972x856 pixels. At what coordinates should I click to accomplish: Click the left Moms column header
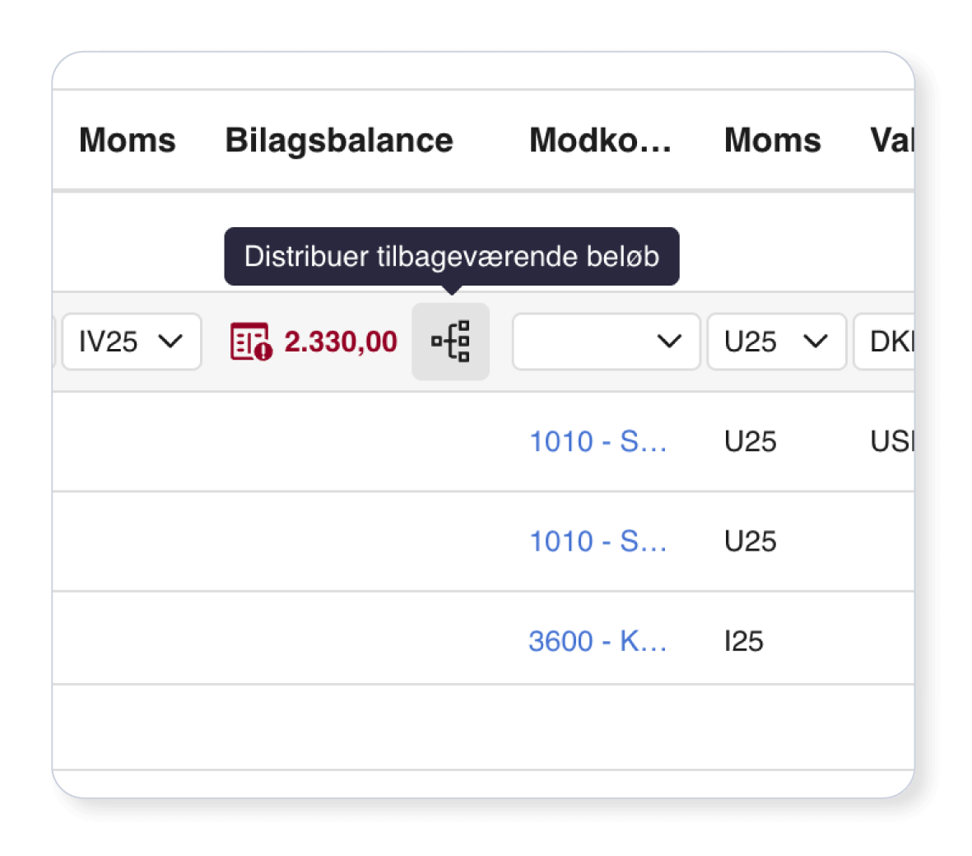point(128,140)
